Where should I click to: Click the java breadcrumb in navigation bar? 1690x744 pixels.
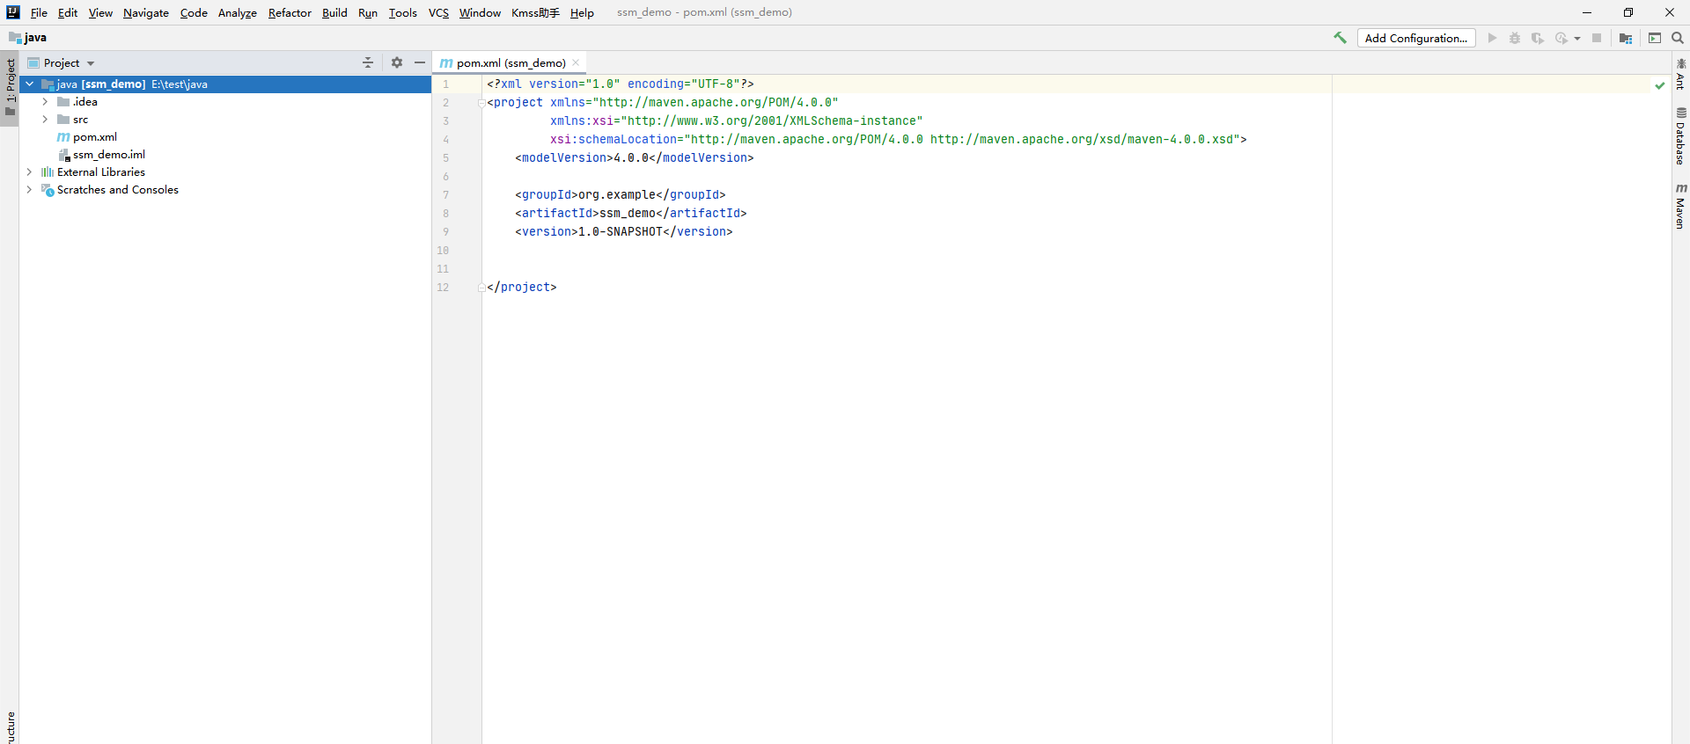[x=28, y=38]
